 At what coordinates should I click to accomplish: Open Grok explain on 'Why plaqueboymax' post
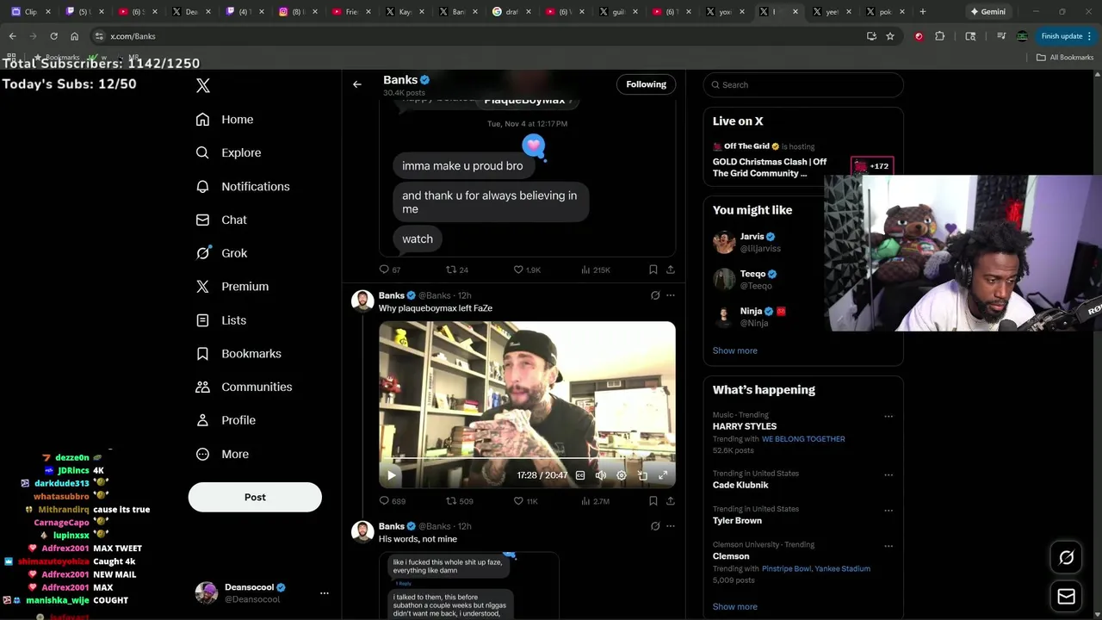pos(655,295)
